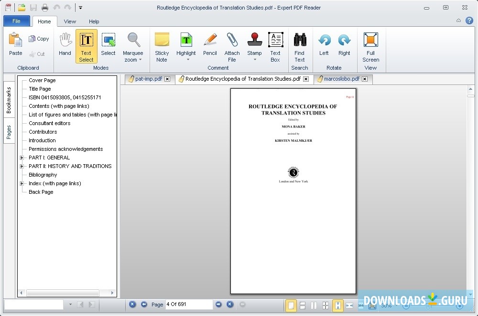Expand PART I: GENERAL bookmark
The height and width of the screenshot is (316, 478).
click(x=22, y=158)
